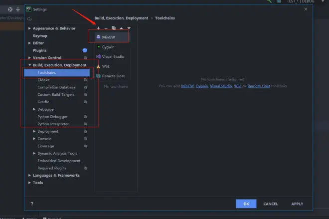Click the WSL penguin icon
Viewport: 329px width, 219px height.
coord(98,66)
